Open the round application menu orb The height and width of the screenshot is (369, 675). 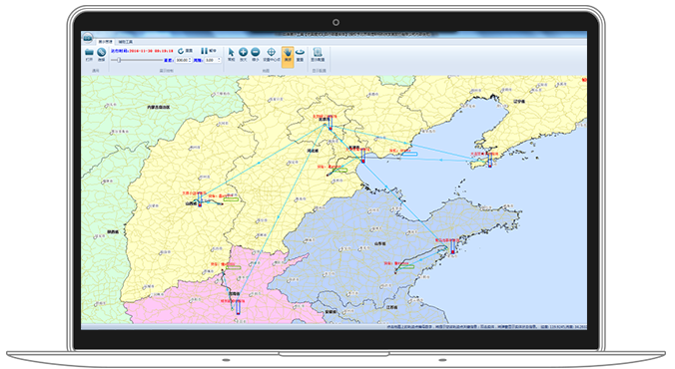pyautogui.click(x=88, y=38)
